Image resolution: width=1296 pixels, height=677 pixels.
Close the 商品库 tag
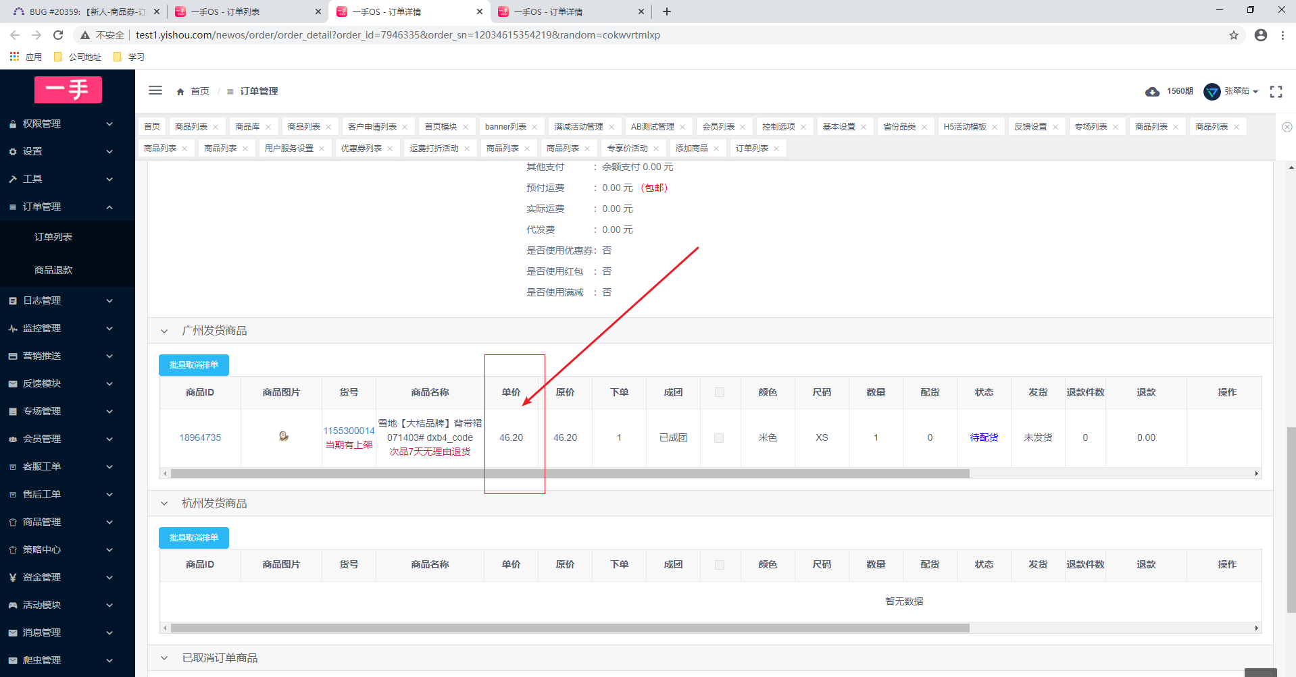click(x=268, y=127)
